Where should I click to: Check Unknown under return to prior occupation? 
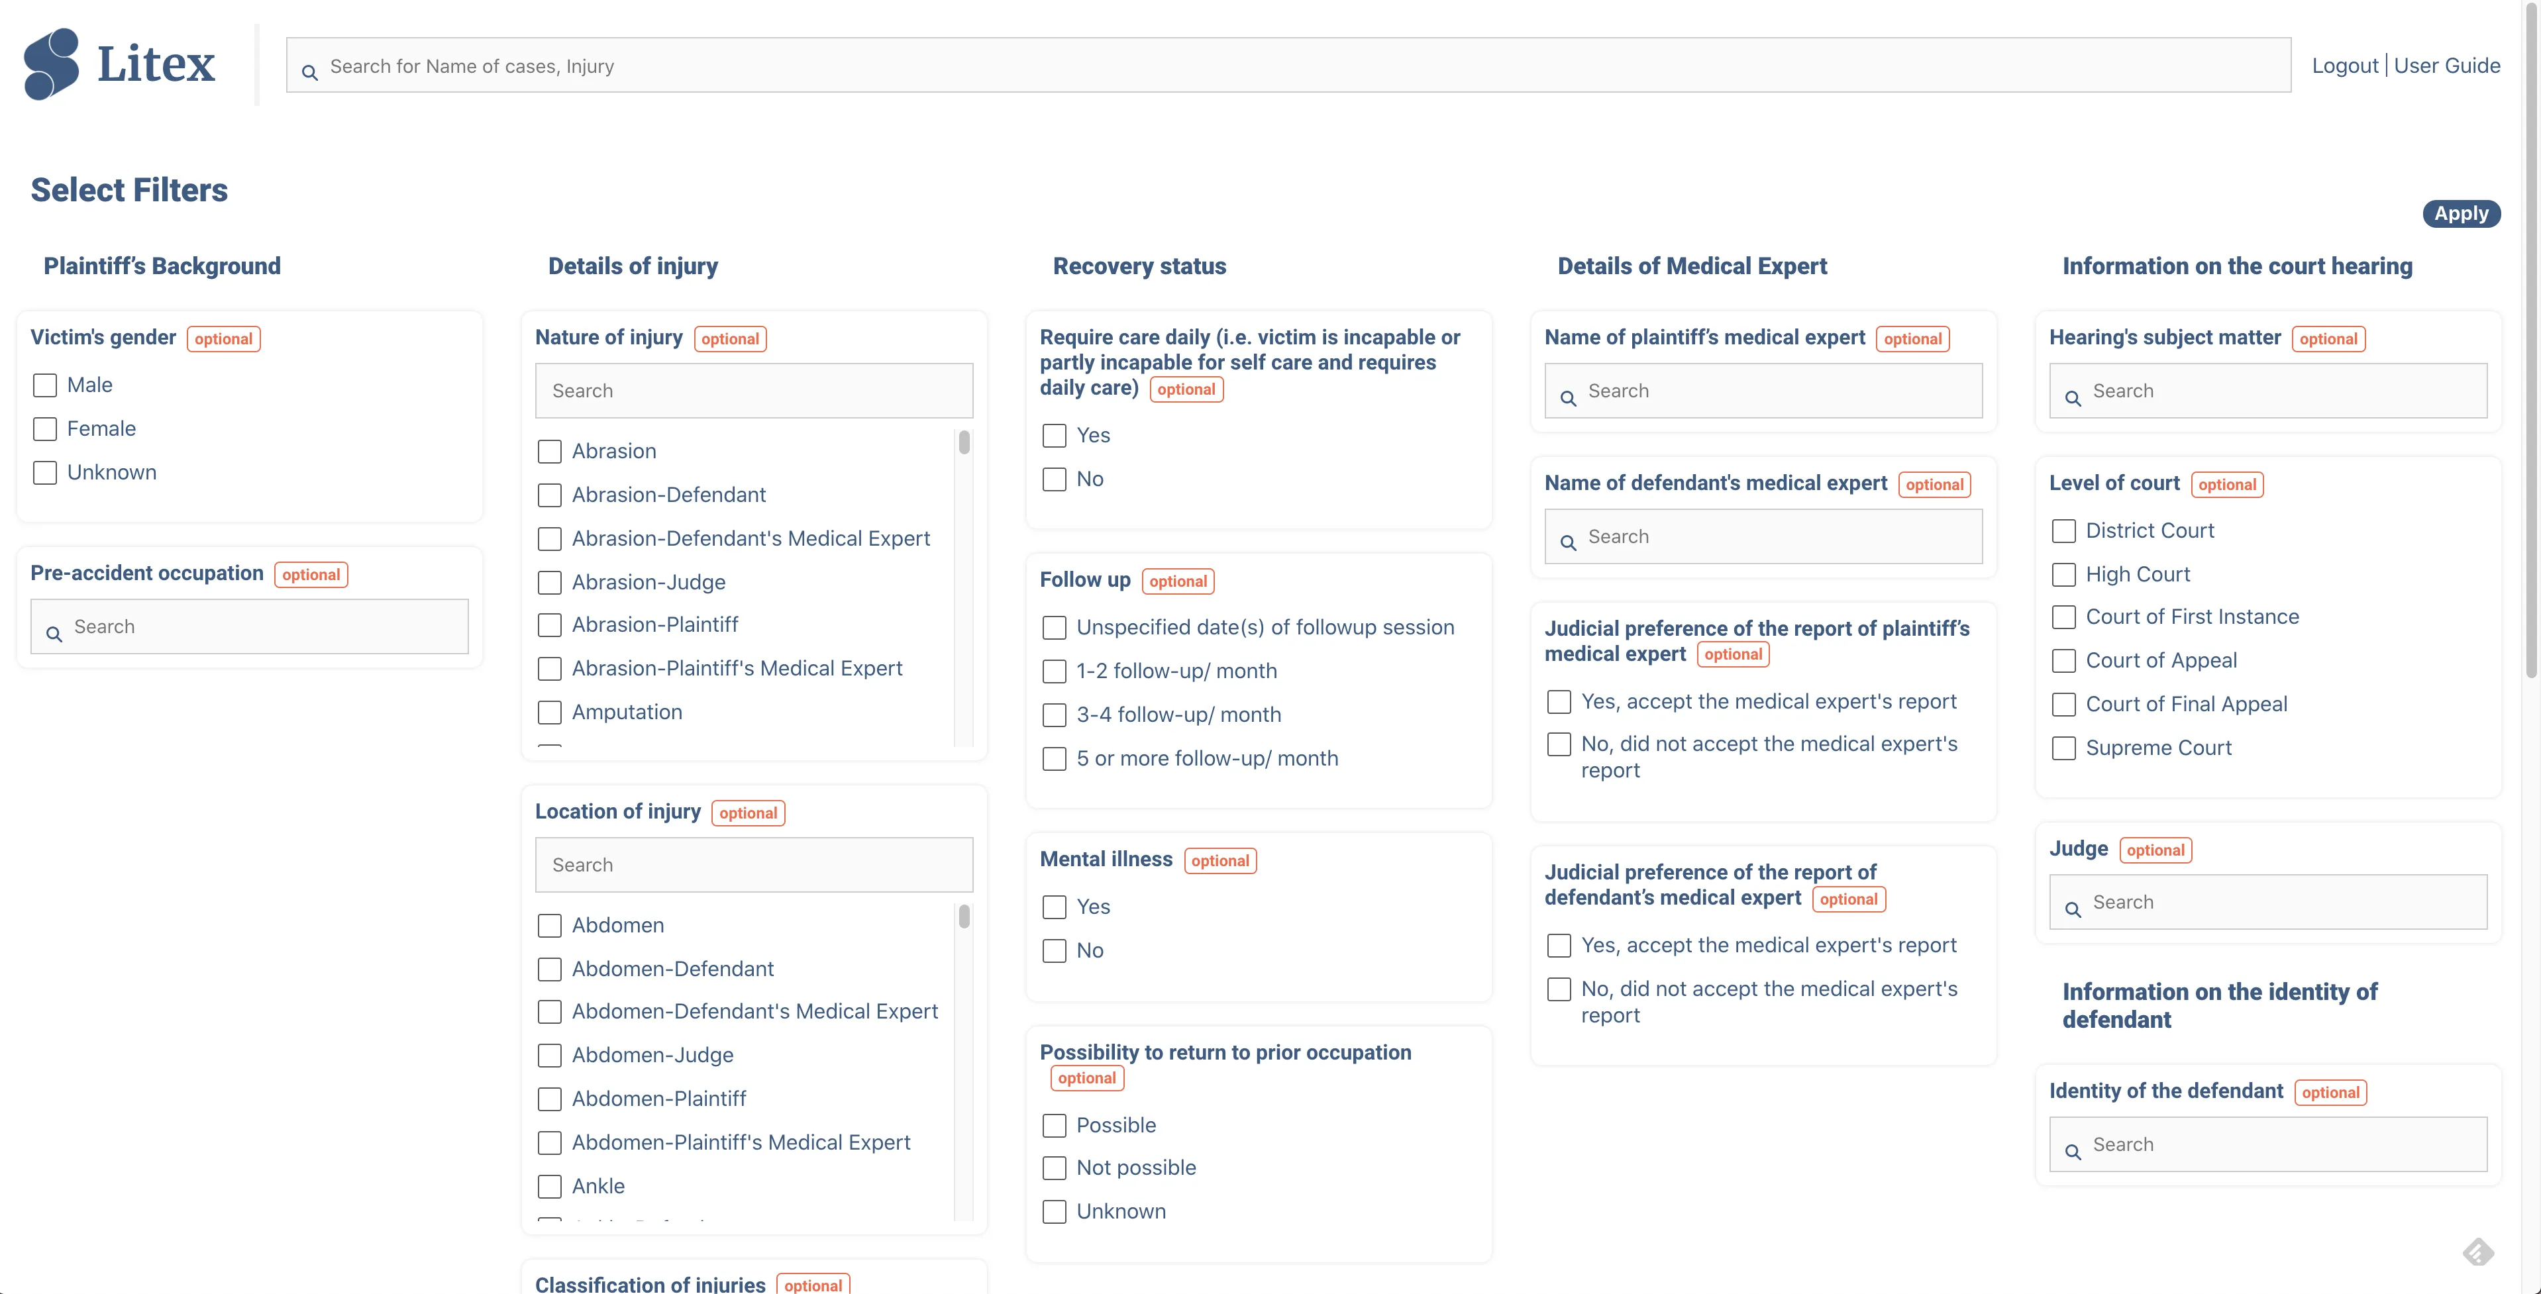point(1055,1211)
